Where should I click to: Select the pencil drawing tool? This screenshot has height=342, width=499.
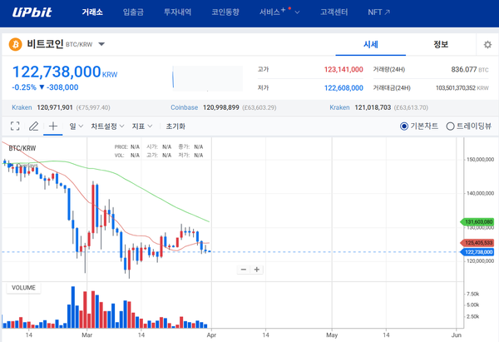tap(34, 126)
